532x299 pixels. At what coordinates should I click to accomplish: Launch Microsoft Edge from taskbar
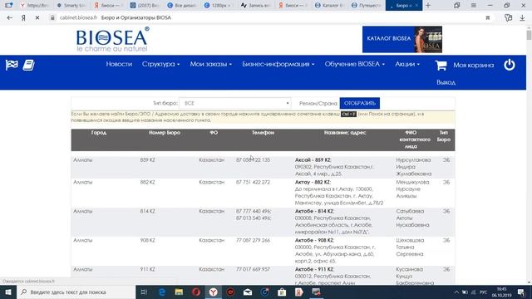tap(162, 292)
